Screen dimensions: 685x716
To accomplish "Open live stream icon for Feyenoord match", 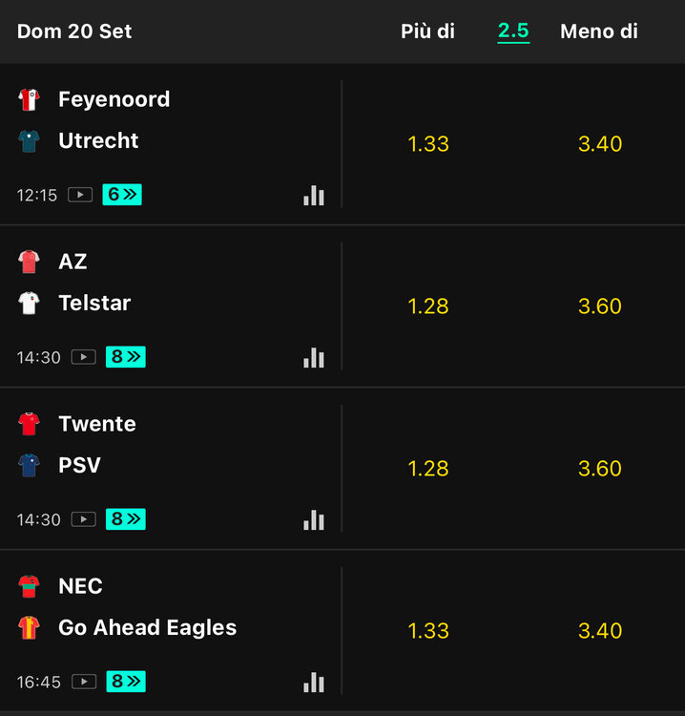I will pos(80,195).
